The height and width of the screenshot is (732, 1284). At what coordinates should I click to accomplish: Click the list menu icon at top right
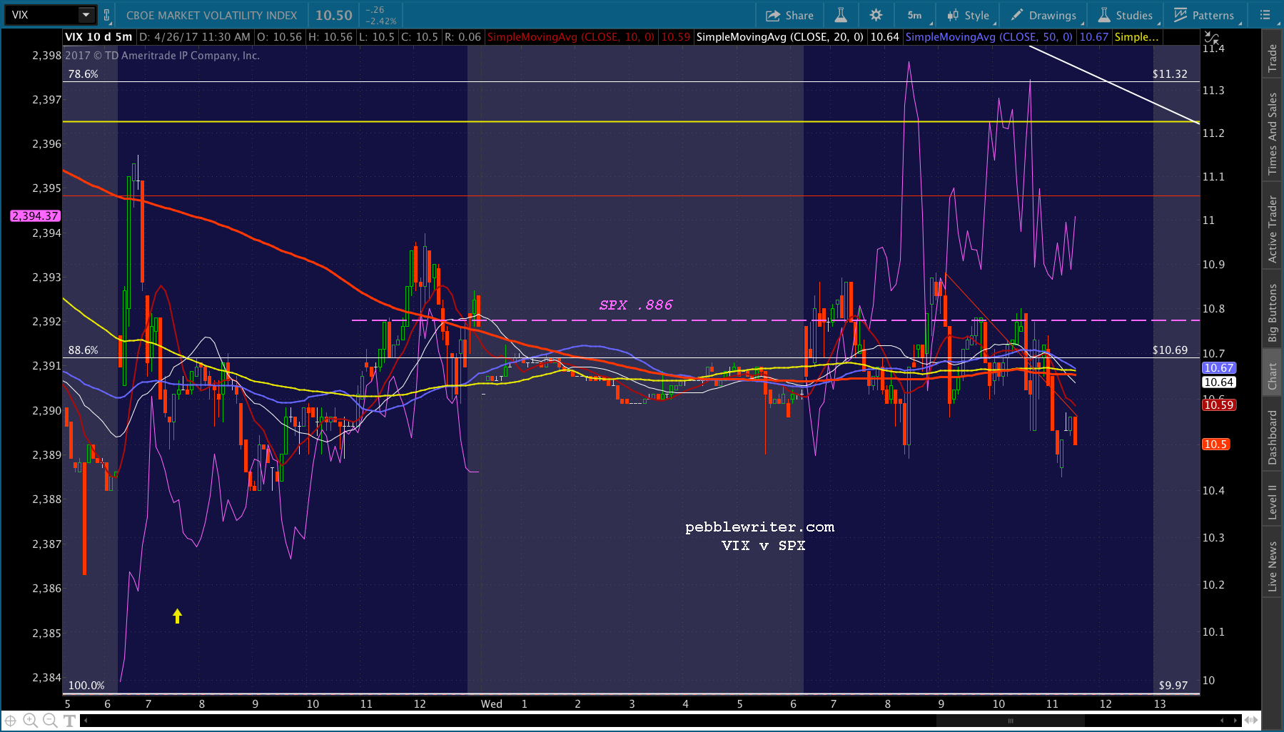pyautogui.click(x=1265, y=15)
